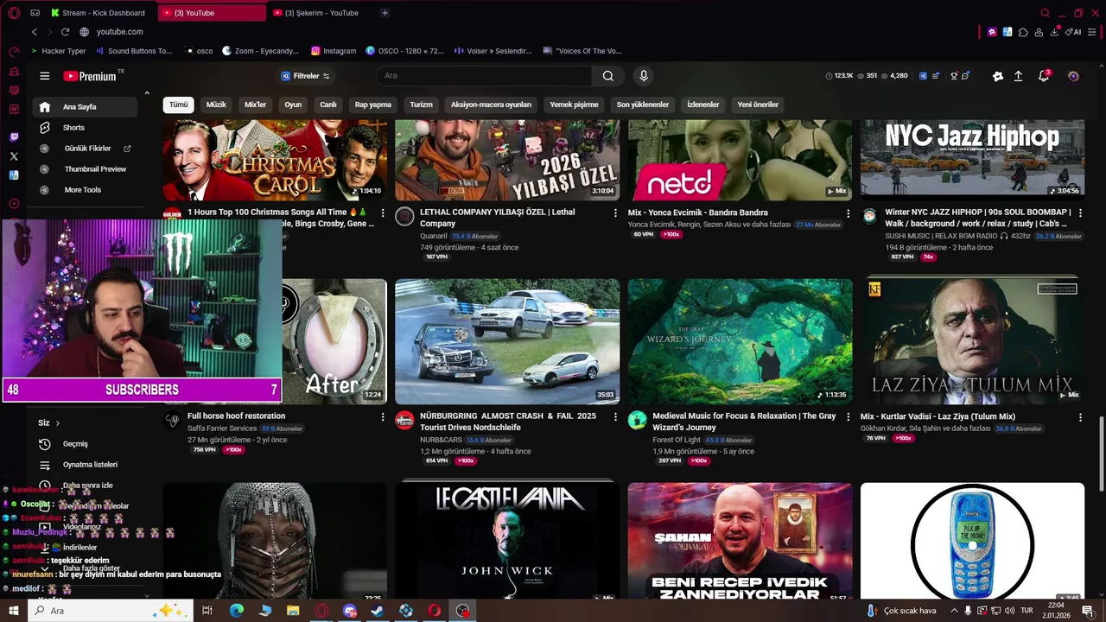Select the Yeni öneriler chip
The image size is (1106, 622).
[758, 105]
